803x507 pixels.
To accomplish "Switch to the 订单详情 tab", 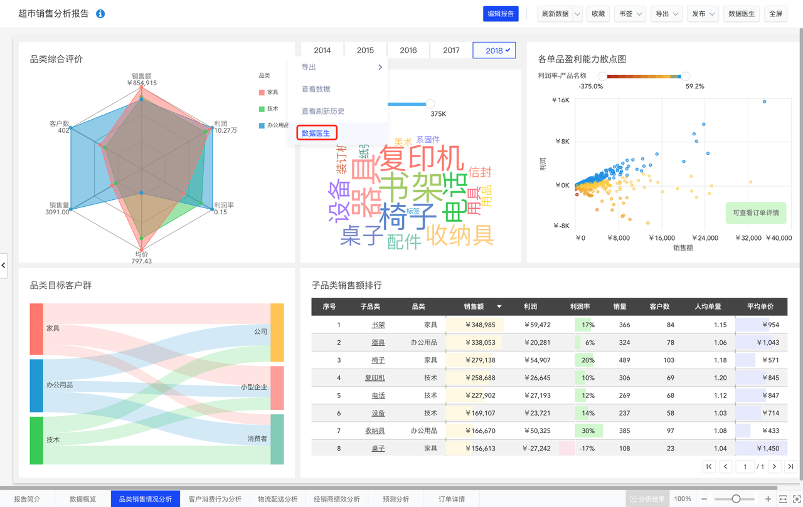I will click(x=452, y=499).
